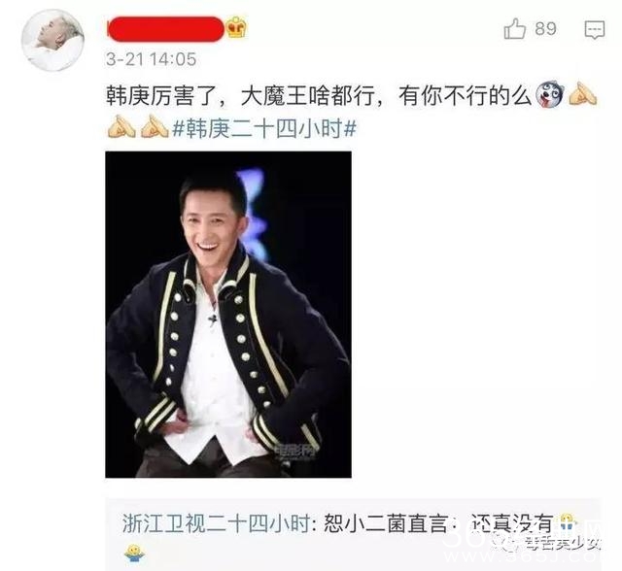Tap the 3-21 14:05 timestamp
This screenshot has height=571, width=622.
coord(152,60)
